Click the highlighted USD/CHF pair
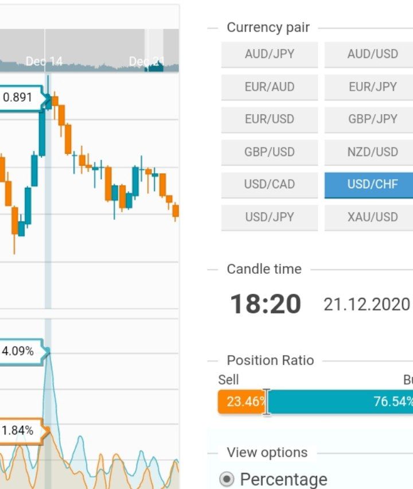Viewport: 413px width, 489px height. tap(372, 184)
